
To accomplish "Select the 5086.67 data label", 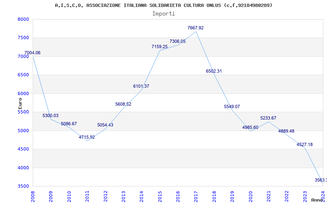I will pos(69,124).
